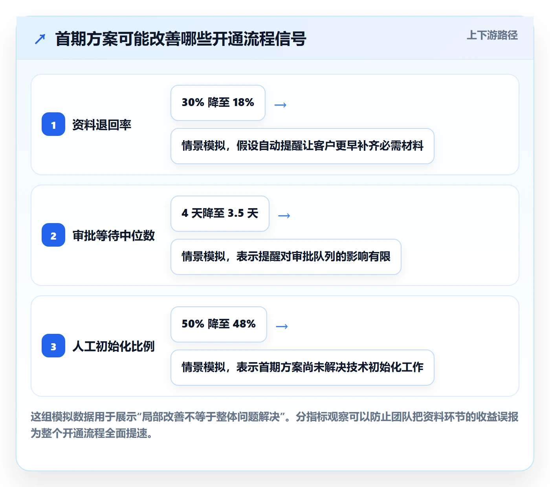This screenshot has width=550, height=487.
Task: Click the number 3 badge for 人工初始化比例
Action: coord(53,346)
